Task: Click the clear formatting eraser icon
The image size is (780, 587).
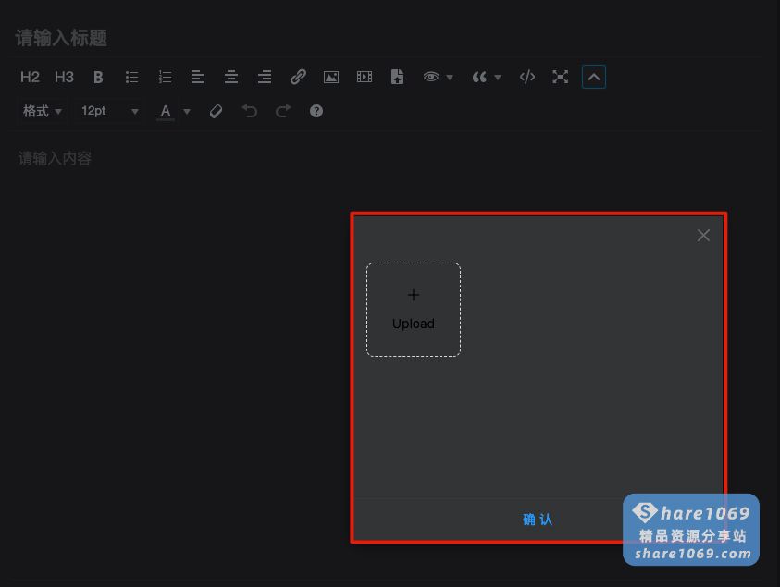Action: click(216, 111)
